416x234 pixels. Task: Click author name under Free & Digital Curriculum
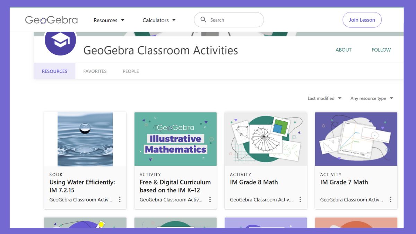click(171, 200)
